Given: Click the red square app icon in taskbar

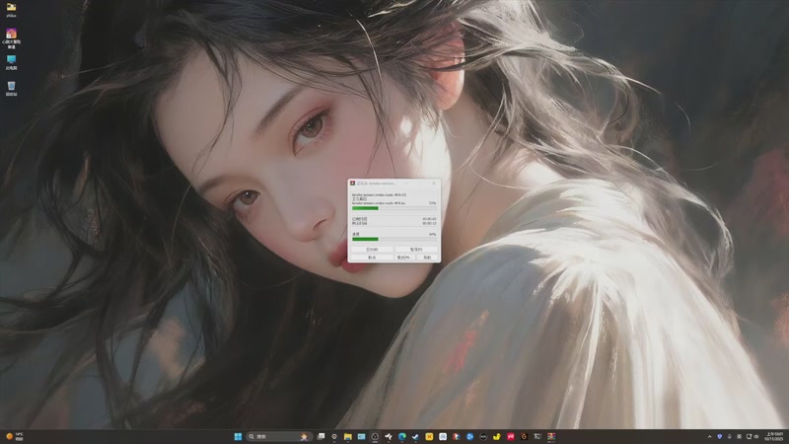Looking at the screenshot, I should [510, 436].
